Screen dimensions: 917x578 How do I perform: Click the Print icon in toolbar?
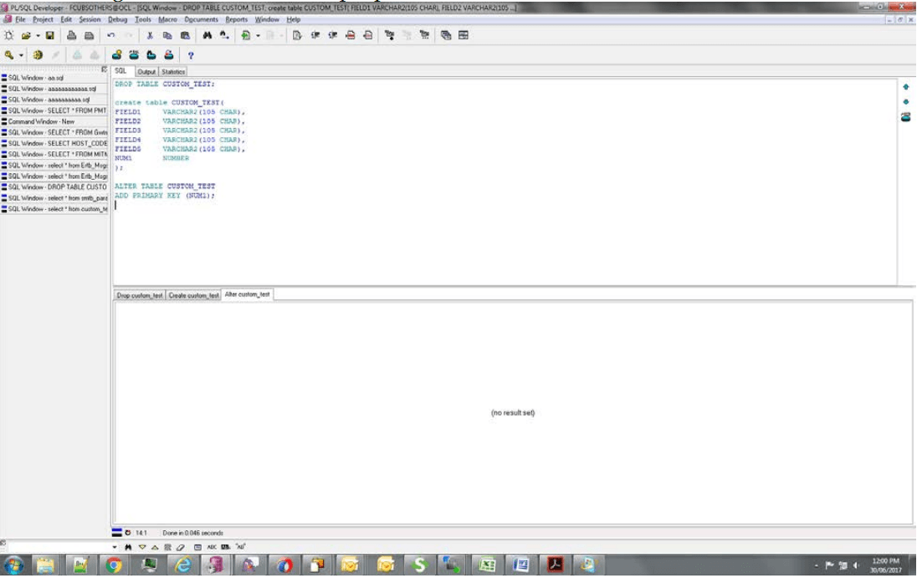pyautogui.click(x=72, y=36)
